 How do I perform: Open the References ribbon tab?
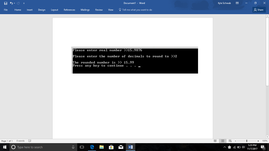tap(69, 10)
